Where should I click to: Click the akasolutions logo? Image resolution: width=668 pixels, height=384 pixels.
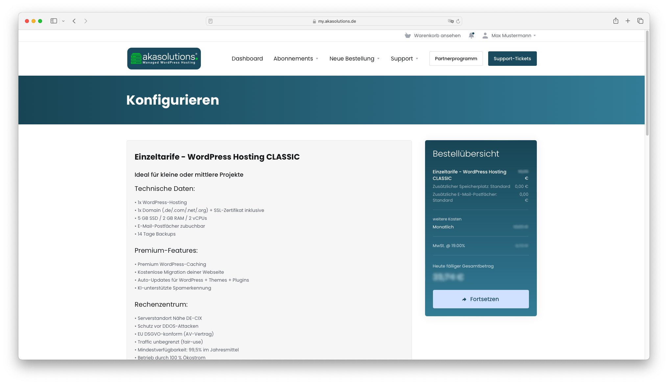pos(164,59)
